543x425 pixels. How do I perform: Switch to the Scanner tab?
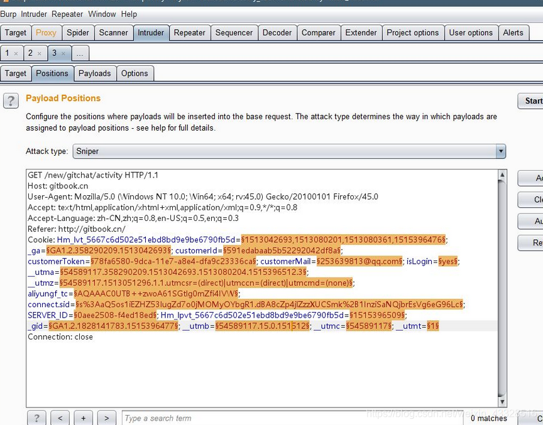pyautogui.click(x=114, y=33)
